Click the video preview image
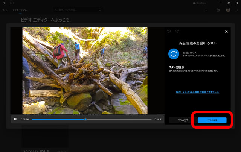241x152 pixels. (x=85, y=70)
